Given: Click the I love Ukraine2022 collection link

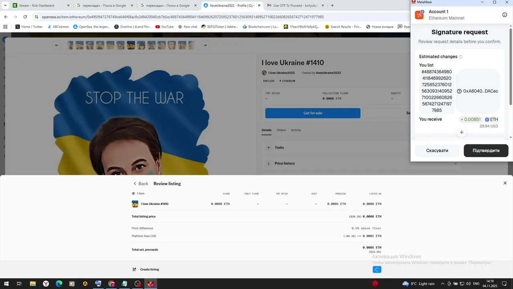Looking at the screenshot, I should click(x=281, y=73).
